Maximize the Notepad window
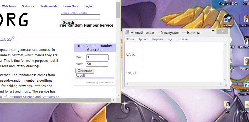The width and height of the screenshot is (249, 122). 213,32
